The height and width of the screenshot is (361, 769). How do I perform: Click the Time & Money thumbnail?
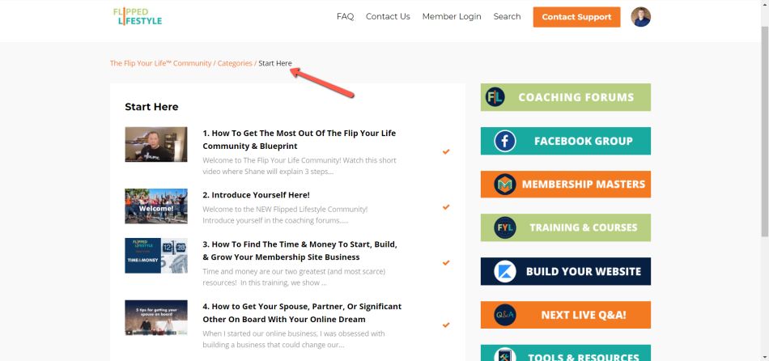click(156, 256)
